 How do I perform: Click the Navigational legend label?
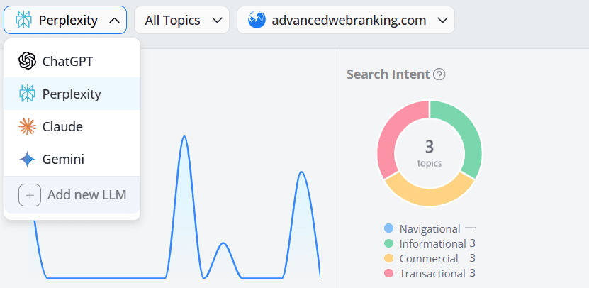[430, 228]
